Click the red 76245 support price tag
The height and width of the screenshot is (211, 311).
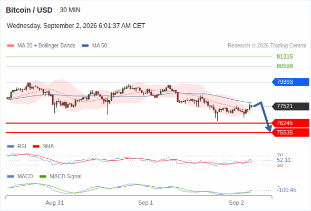(x=290, y=123)
